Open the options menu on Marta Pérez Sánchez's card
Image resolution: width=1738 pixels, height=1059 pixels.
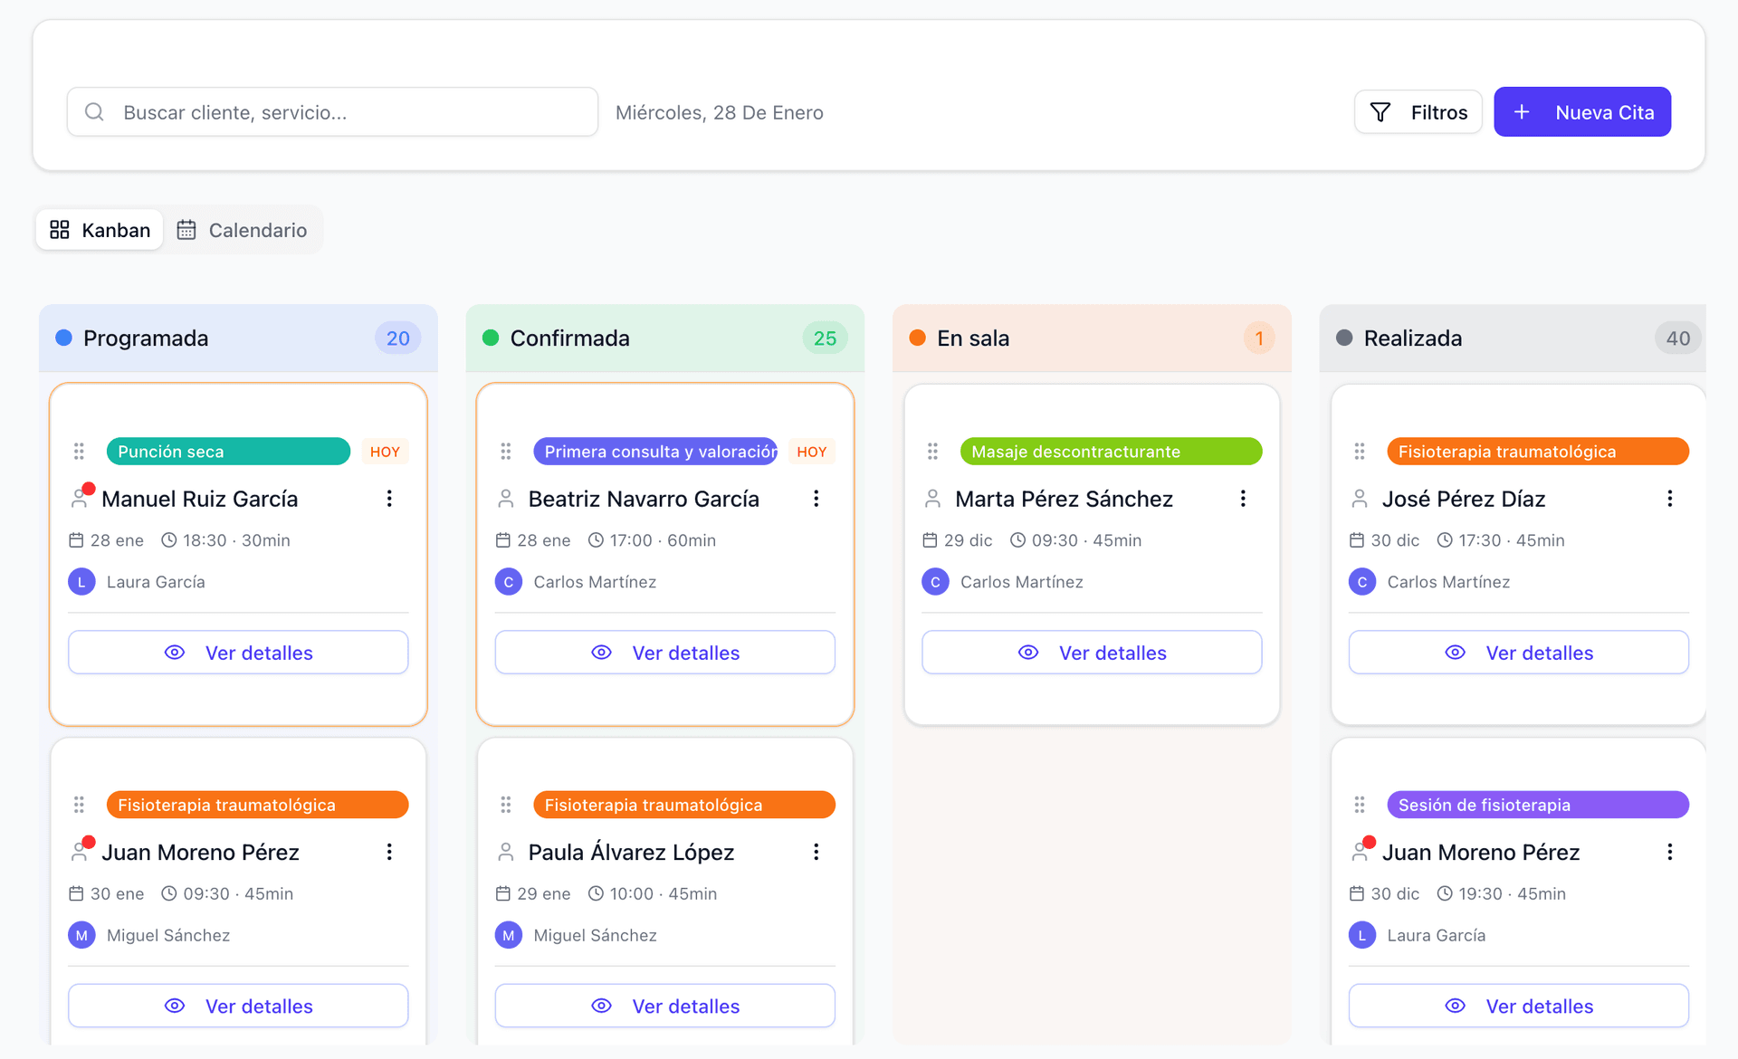(1243, 498)
